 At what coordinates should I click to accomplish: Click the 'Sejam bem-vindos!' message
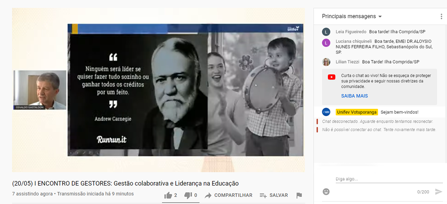pos(399,112)
